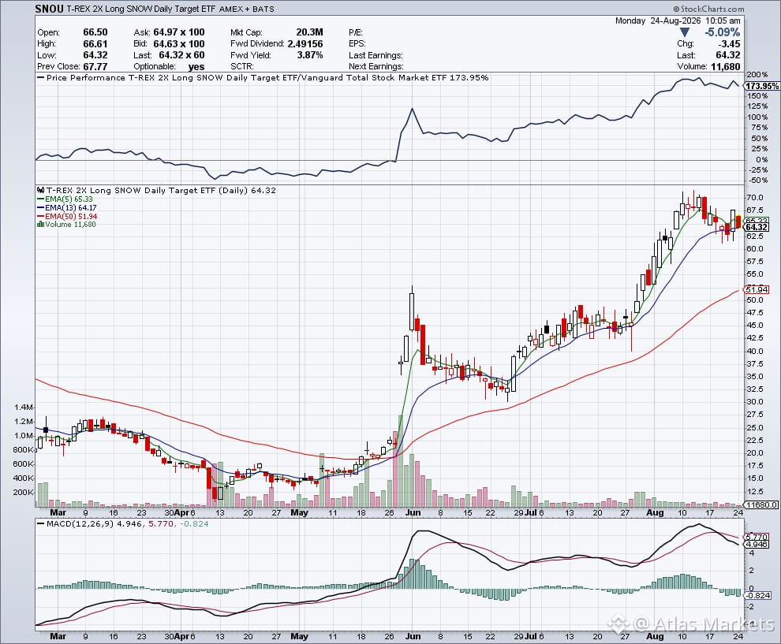This screenshot has height=644, width=781.
Task: Click the -0.824 histogram tag on the MACD axis
Action: (757, 595)
